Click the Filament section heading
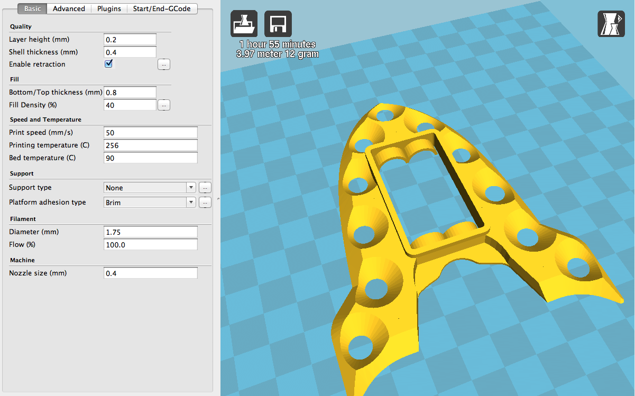 pos(23,219)
